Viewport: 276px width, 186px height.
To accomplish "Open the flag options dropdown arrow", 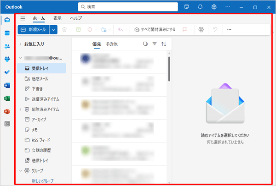I will coord(190,30).
